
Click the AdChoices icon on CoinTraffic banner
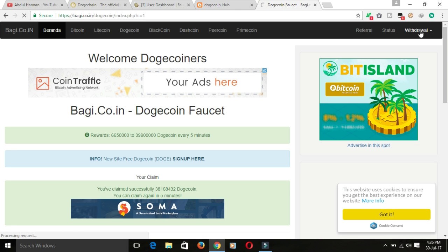(265, 70)
